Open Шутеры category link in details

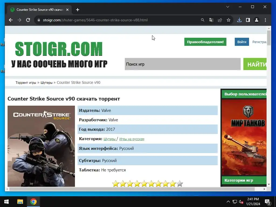(x=109, y=139)
